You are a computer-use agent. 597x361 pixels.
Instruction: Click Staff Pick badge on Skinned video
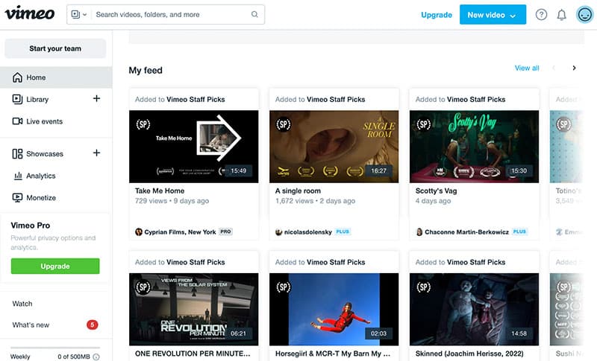point(423,287)
